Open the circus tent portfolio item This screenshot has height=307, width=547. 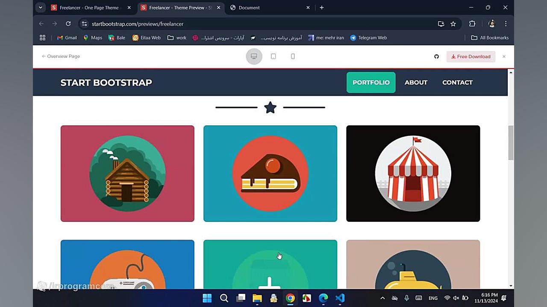point(413,174)
